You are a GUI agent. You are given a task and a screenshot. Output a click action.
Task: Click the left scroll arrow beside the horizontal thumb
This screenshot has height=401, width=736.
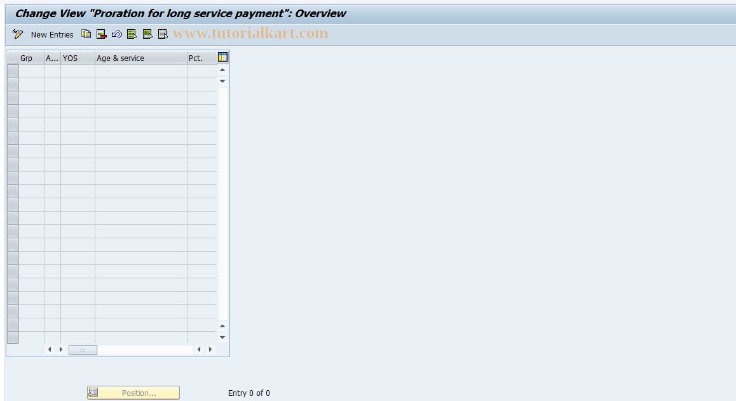pos(50,350)
